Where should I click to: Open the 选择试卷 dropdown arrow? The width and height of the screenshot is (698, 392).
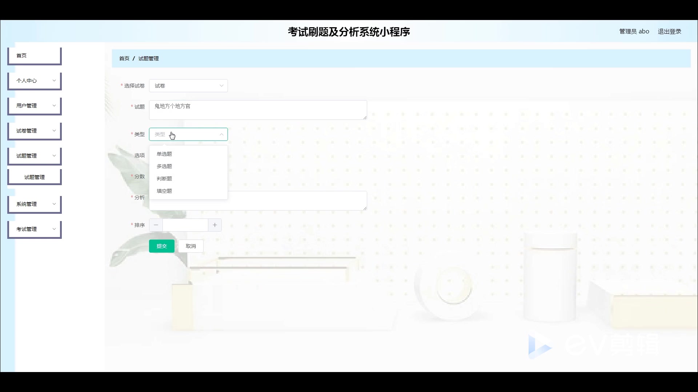click(x=221, y=86)
